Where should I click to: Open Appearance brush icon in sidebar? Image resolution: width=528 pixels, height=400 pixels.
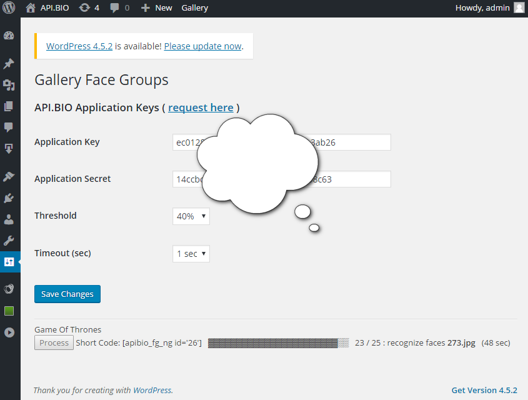[9, 176]
